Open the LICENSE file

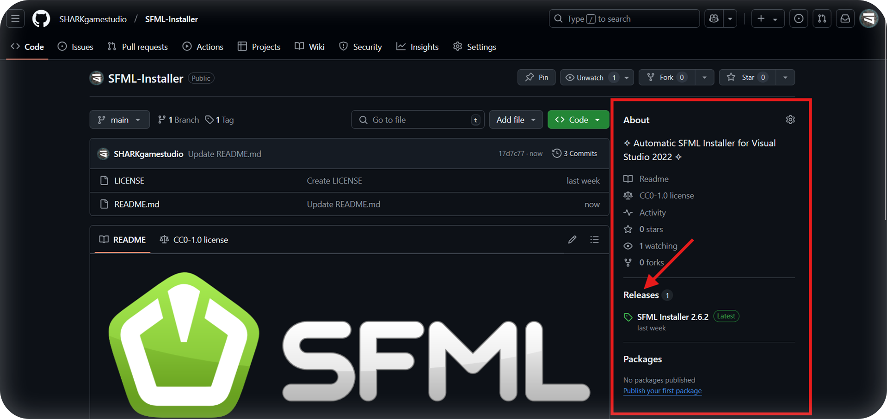tap(129, 181)
